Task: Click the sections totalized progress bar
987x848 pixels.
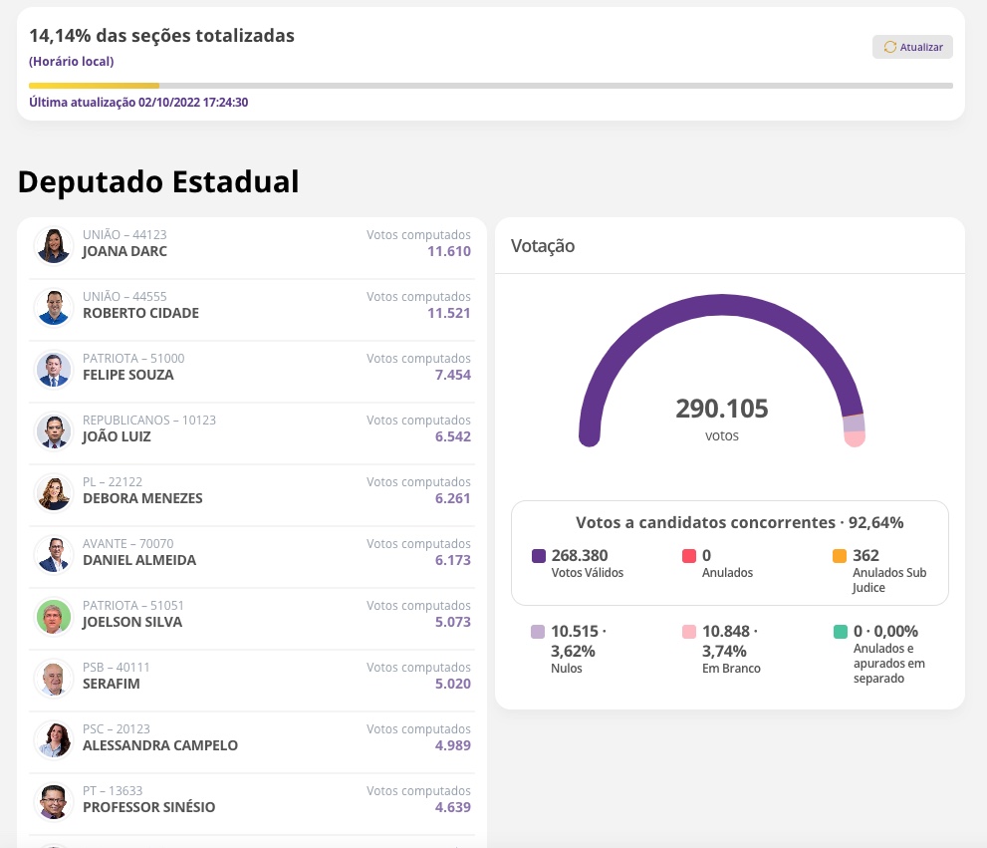Action: coord(490,86)
